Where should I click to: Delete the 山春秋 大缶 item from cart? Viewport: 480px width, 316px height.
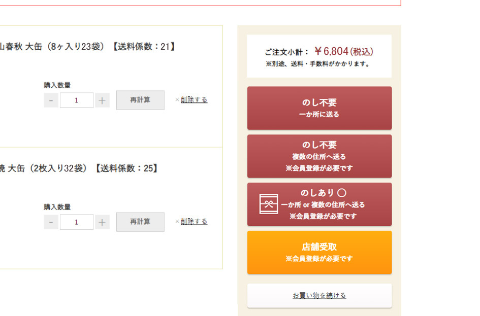pyautogui.click(x=194, y=100)
